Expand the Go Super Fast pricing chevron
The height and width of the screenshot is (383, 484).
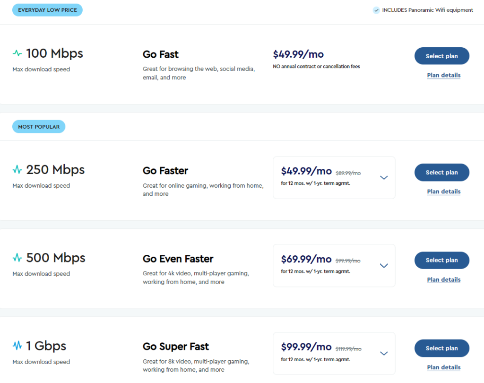pos(384,353)
